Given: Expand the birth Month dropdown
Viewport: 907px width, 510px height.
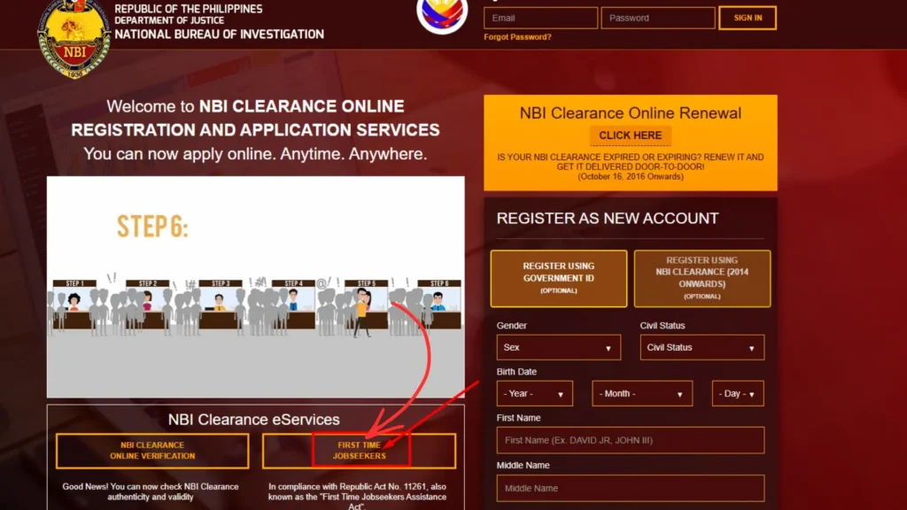Looking at the screenshot, I should [x=642, y=394].
